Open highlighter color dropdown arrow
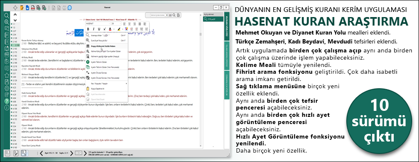 (123, 29)
